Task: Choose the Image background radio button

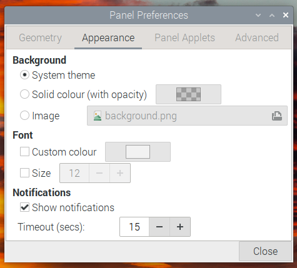Action: pyautogui.click(x=24, y=116)
